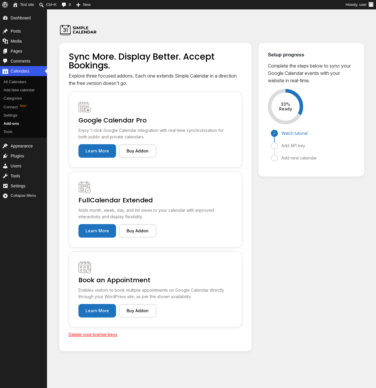Click Buy Addon for Book an Appointment
The width and height of the screenshot is (376, 388).
pos(137,311)
